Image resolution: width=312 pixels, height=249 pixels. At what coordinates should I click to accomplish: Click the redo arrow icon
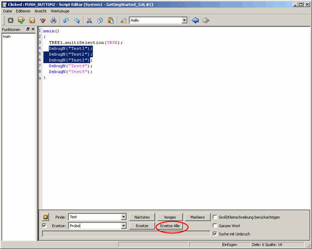click(76, 20)
